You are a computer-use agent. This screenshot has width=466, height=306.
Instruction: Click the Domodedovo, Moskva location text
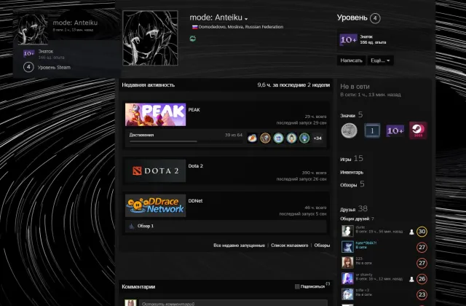click(241, 27)
